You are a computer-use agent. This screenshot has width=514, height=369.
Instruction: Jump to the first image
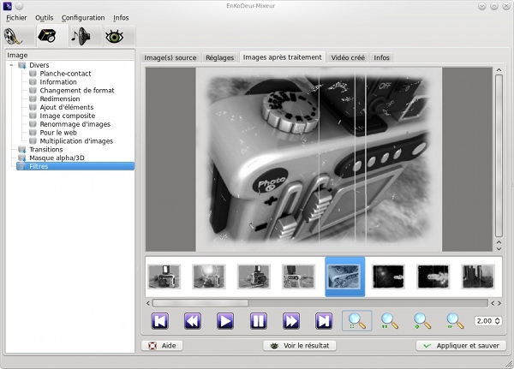coord(160,321)
